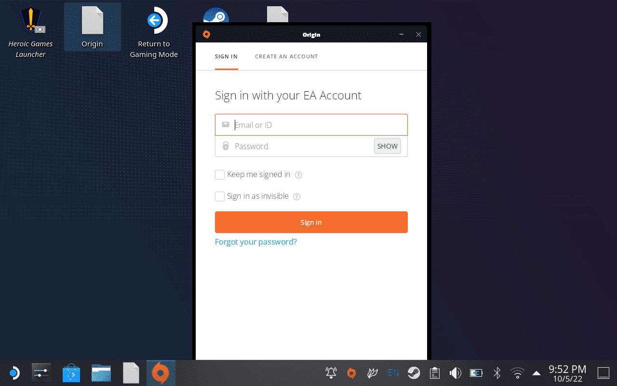Viewport: 617px width, 386px height.
Task: Click the Sign in with your EA Account heading
Action: point(288,96)
